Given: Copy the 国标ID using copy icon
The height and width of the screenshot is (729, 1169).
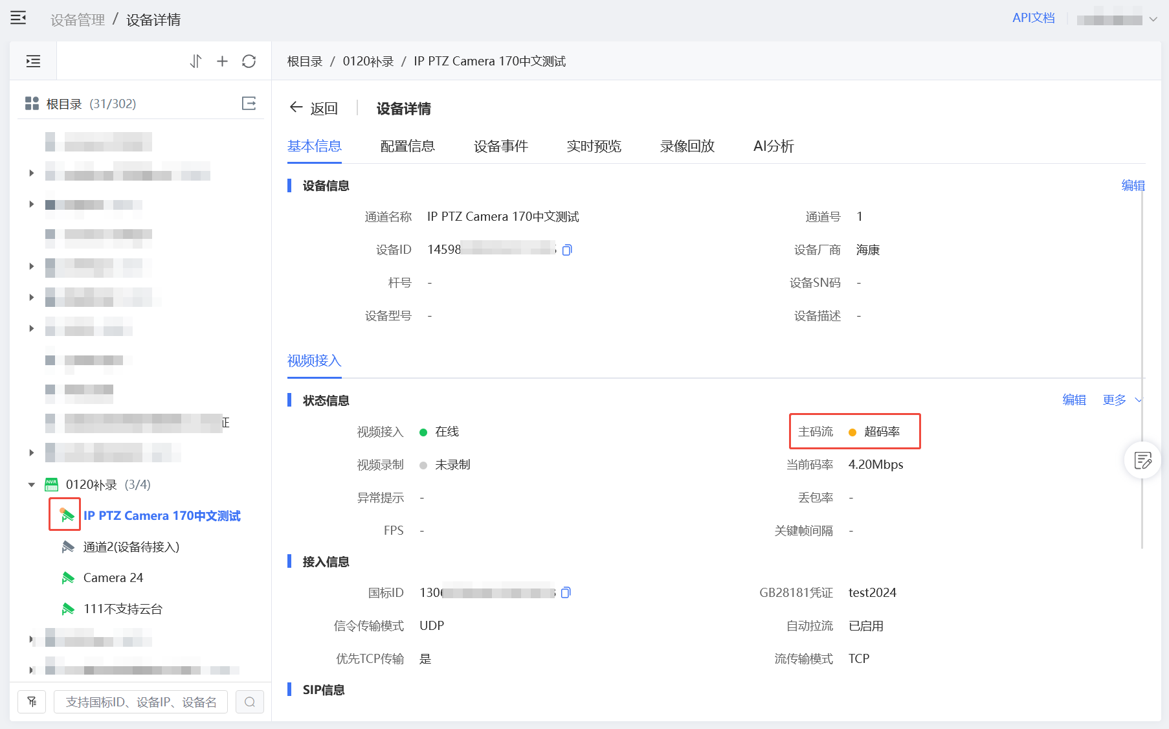Looking at the screenshot, I should 566,592.
